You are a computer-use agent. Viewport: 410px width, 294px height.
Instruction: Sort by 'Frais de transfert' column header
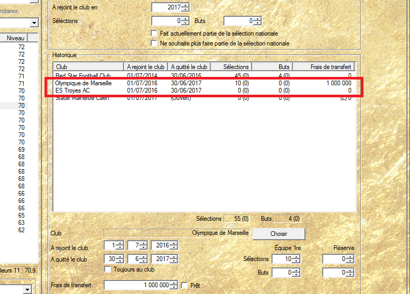(x=324, y=67)
